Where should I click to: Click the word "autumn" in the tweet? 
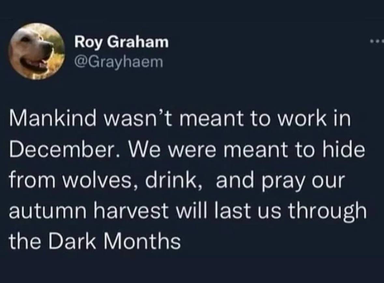[x=48, y=211]
